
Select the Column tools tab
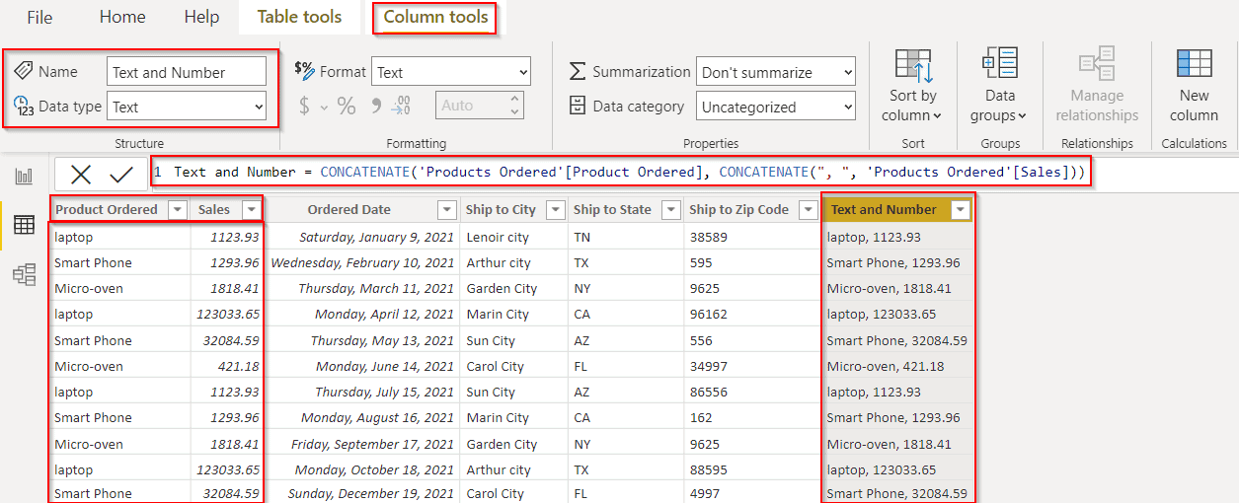click(x=435, y=17)
